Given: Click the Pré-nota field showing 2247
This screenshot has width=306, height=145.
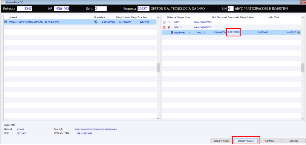Looking at the screenshot, I should 25,9.
